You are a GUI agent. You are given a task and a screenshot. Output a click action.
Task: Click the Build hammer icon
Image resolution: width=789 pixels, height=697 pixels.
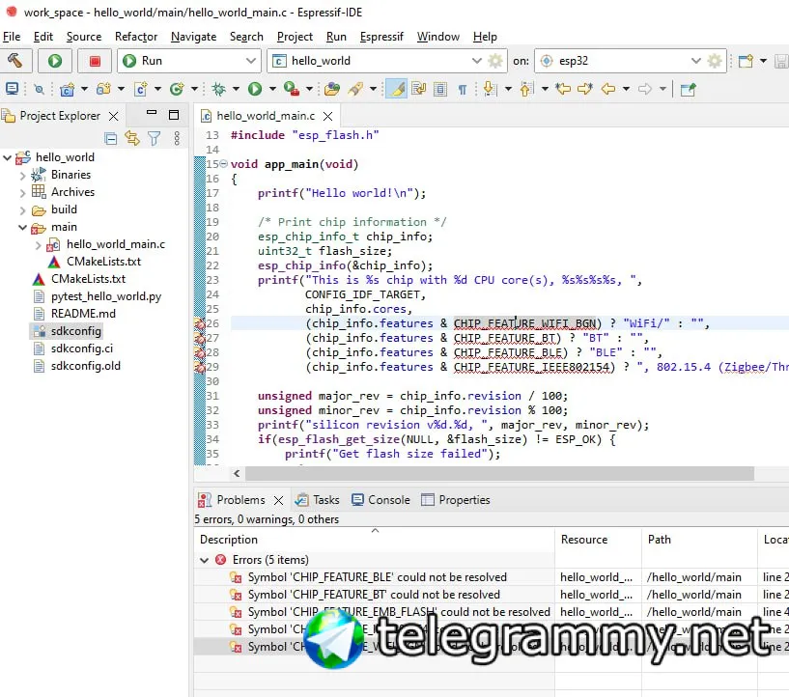click(15, 61)
